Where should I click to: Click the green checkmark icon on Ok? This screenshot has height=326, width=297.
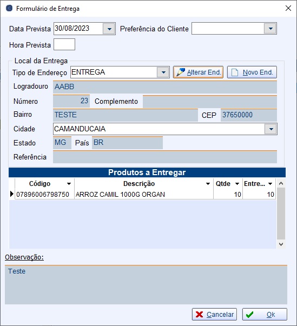pos(249,315)
